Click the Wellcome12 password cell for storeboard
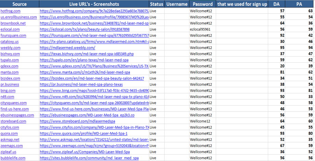This screenshot has height=161, width=315. pos(200,121)
